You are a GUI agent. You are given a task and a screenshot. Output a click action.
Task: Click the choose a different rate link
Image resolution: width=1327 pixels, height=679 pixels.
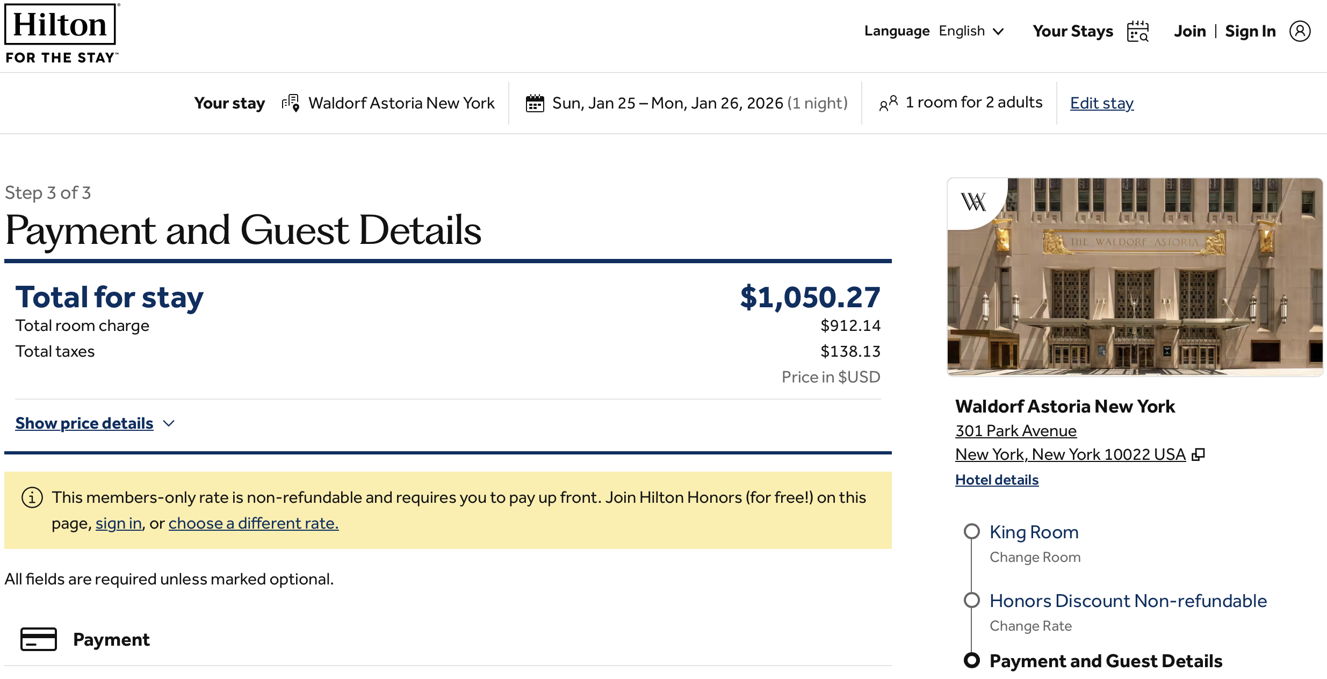[x=254, y=523]
